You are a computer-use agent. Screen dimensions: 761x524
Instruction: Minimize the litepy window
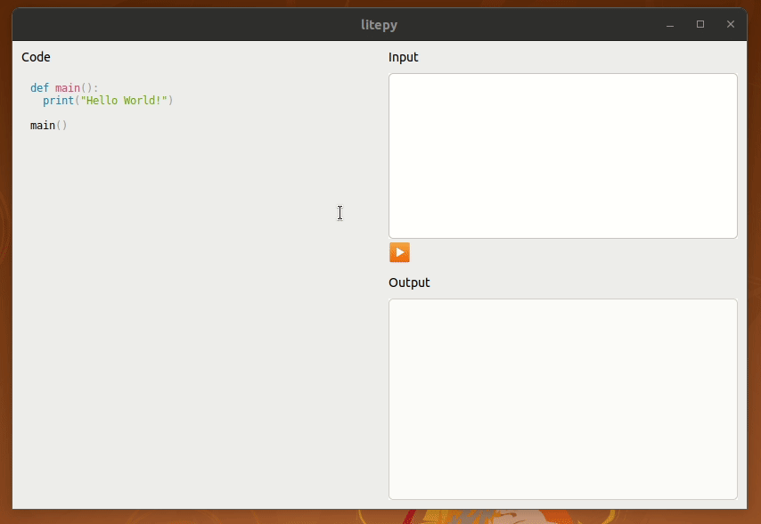670,24
